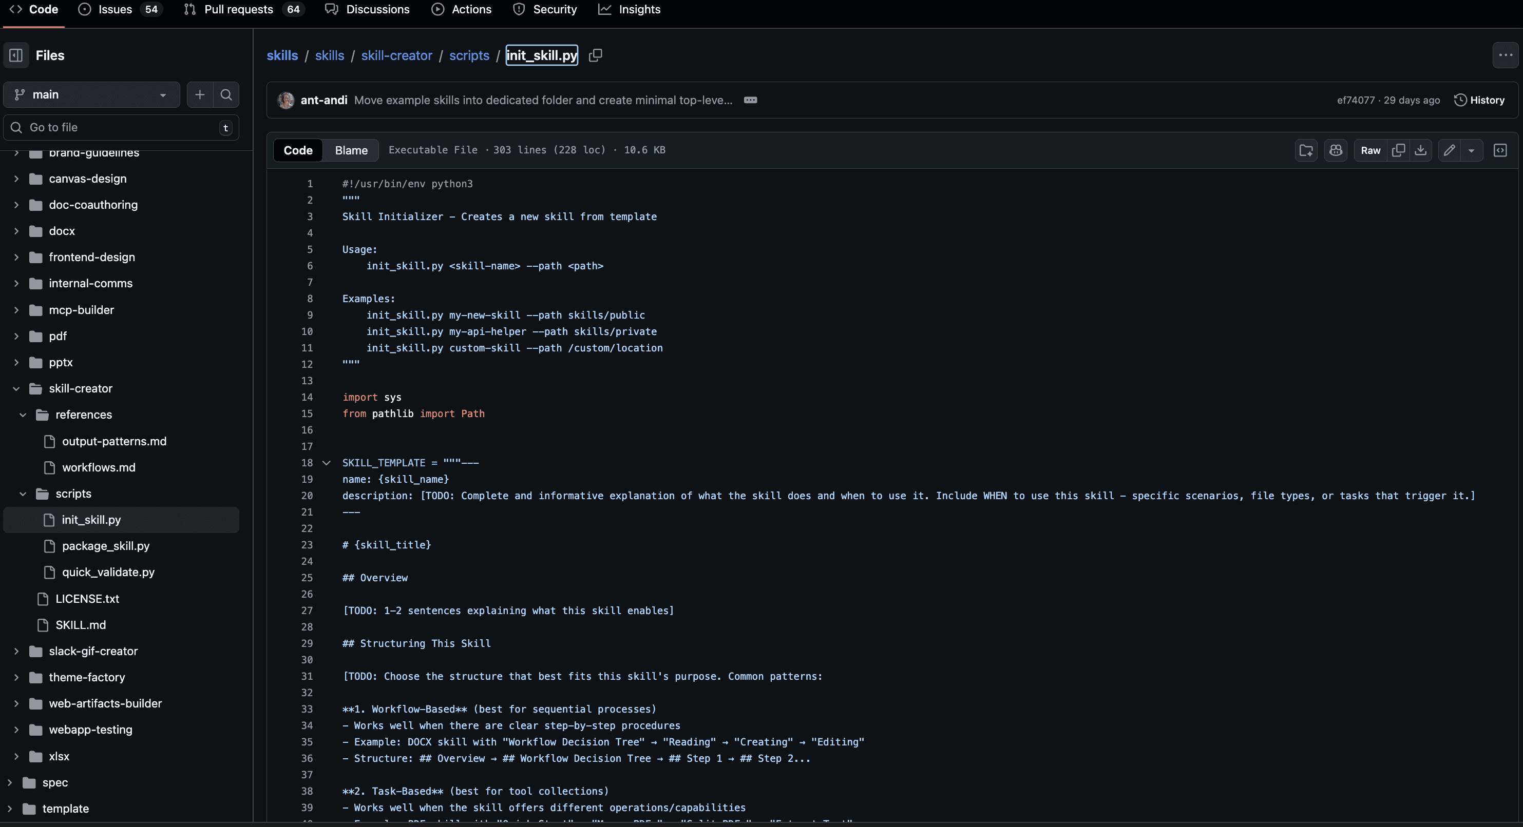This screenshot has height=827, width=1523.
Task: Open the Pull requests tab
Action: click(238, 9)
